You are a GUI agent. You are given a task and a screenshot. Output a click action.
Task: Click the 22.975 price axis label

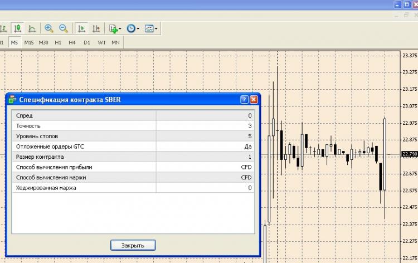click(x=410, y=123)
